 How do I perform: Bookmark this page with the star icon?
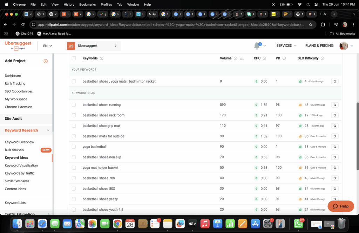point(311,25)
